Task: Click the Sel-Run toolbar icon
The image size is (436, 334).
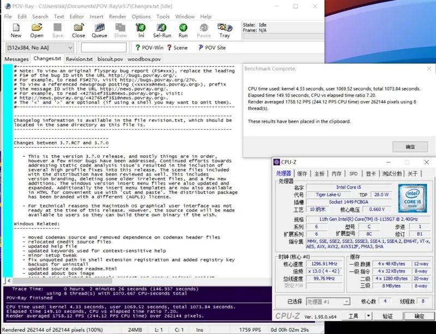Action: point(162,28)
